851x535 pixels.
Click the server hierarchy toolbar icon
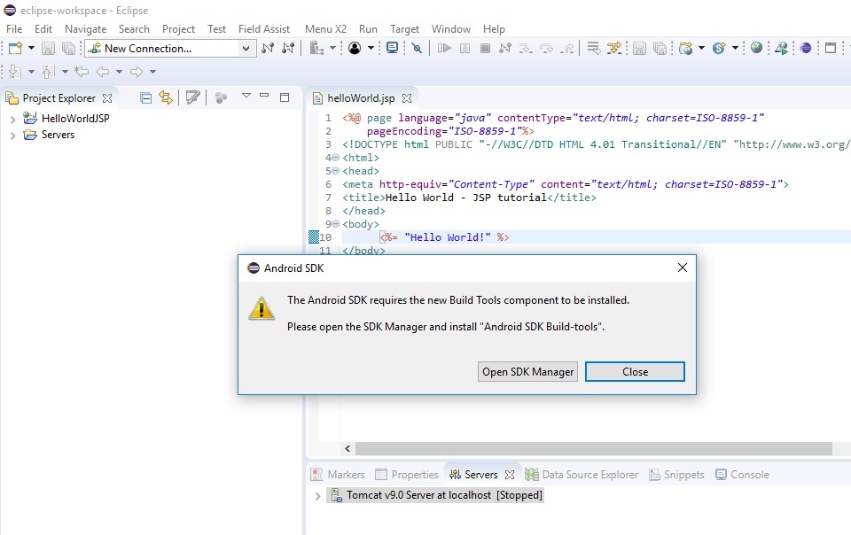point(316,48)
